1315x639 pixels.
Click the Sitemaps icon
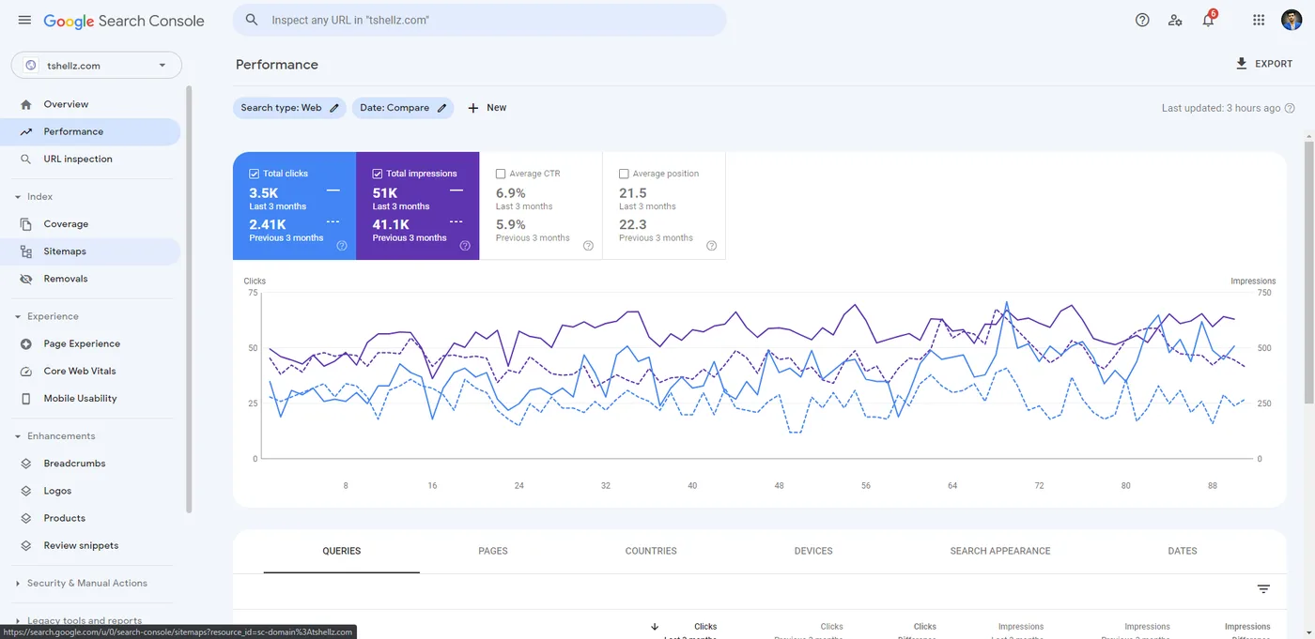[25, 251]
